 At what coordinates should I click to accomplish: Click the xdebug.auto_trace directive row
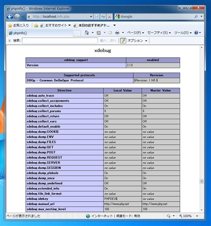coord(103,95)
